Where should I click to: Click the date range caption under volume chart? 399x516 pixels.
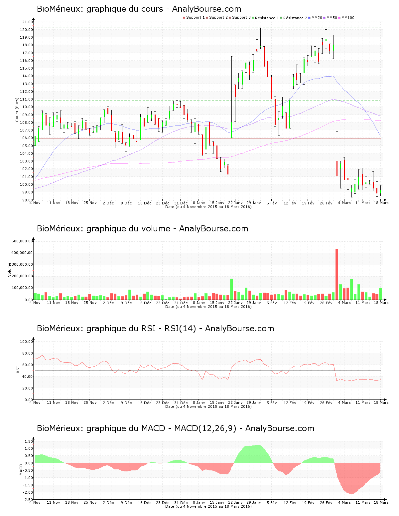click(208, 307)
